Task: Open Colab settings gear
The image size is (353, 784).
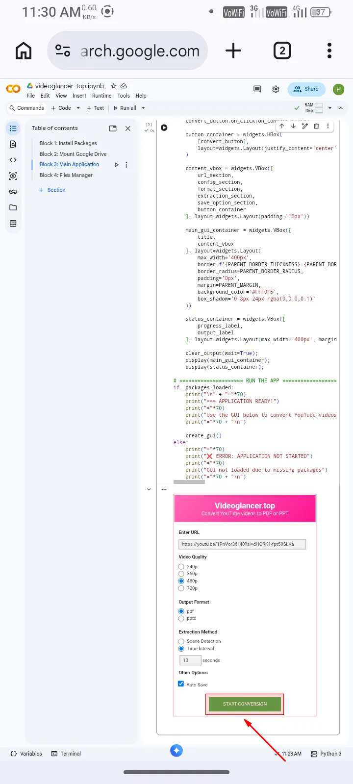Action: tap(276, 89)
